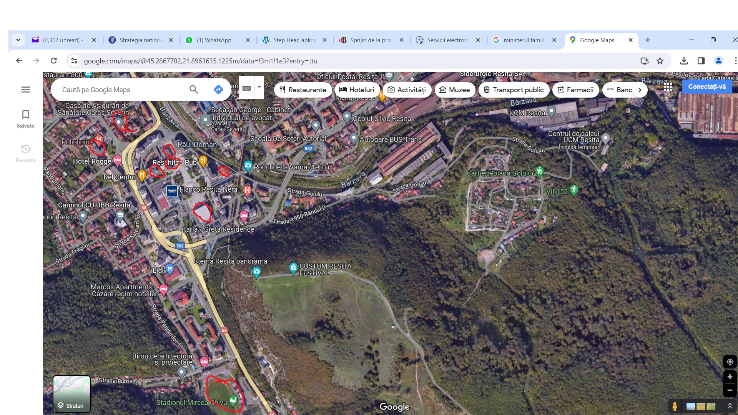
Task: Open the tab search dropdown arrow
Action: (x=18, y=40)
